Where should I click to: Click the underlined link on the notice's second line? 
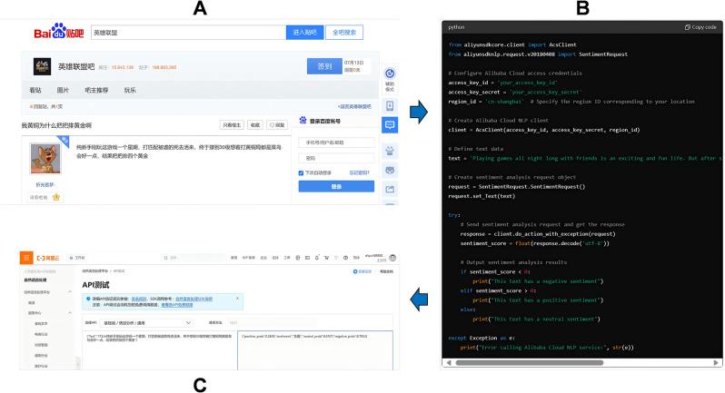pos(177,305)
